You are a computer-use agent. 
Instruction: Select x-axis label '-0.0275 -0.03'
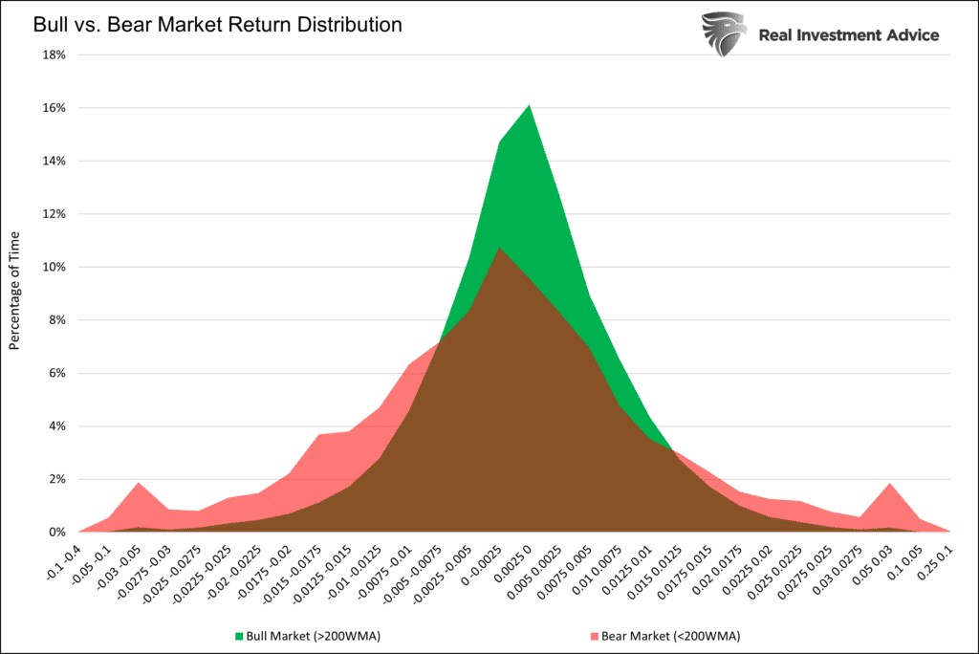click(145, 572)
